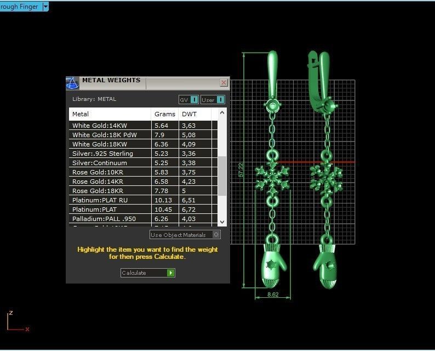This screenshot has height=351, width=435.
Task: Click the 8.62 width dimension label
Action: pyautogui.click(x=273, y=295)
